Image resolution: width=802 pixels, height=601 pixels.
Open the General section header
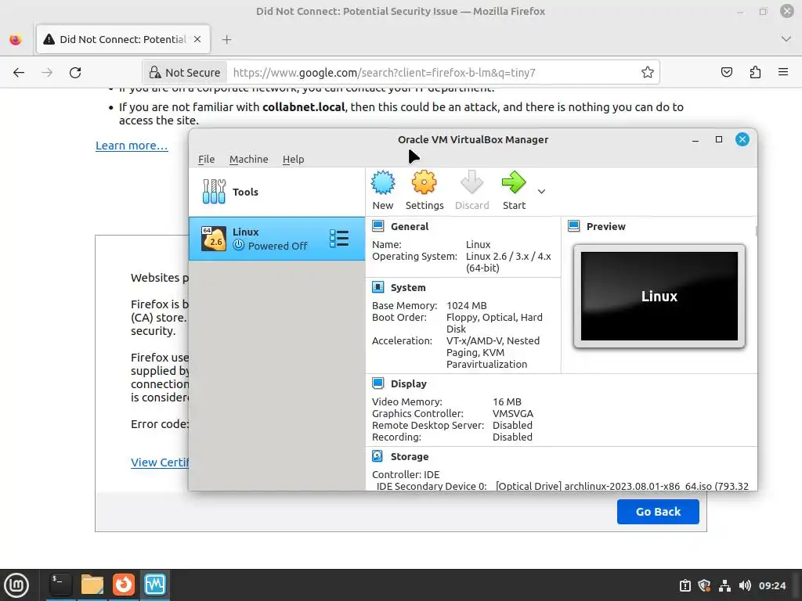409,226
